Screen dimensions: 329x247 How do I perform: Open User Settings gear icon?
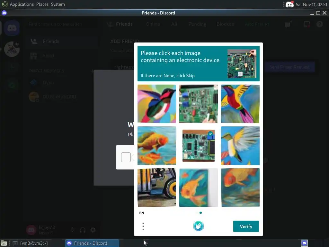93,230
